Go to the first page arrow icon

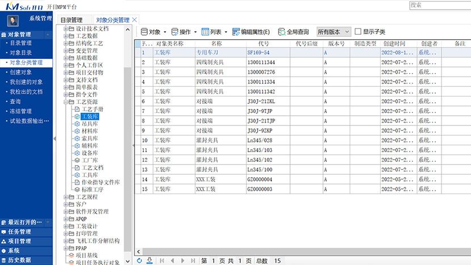click(162, 260)
